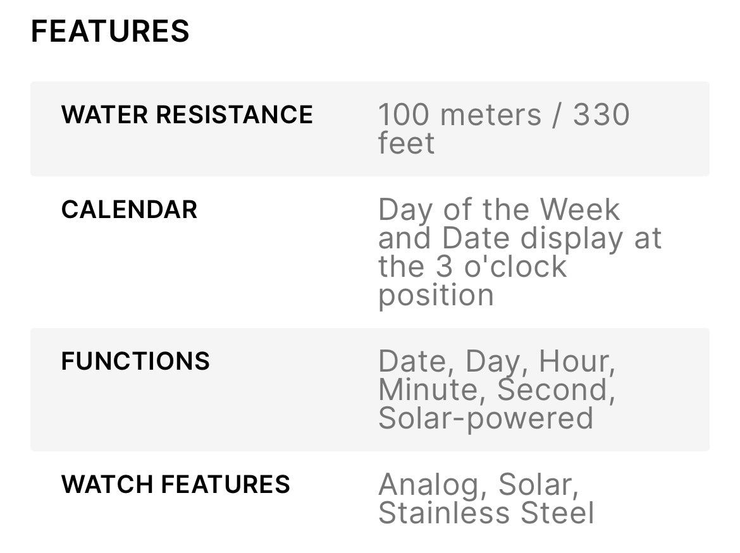Screen dimensions: 740x553
Task: Select the WATER RESISTANCE row label
Action: (187, 115)
